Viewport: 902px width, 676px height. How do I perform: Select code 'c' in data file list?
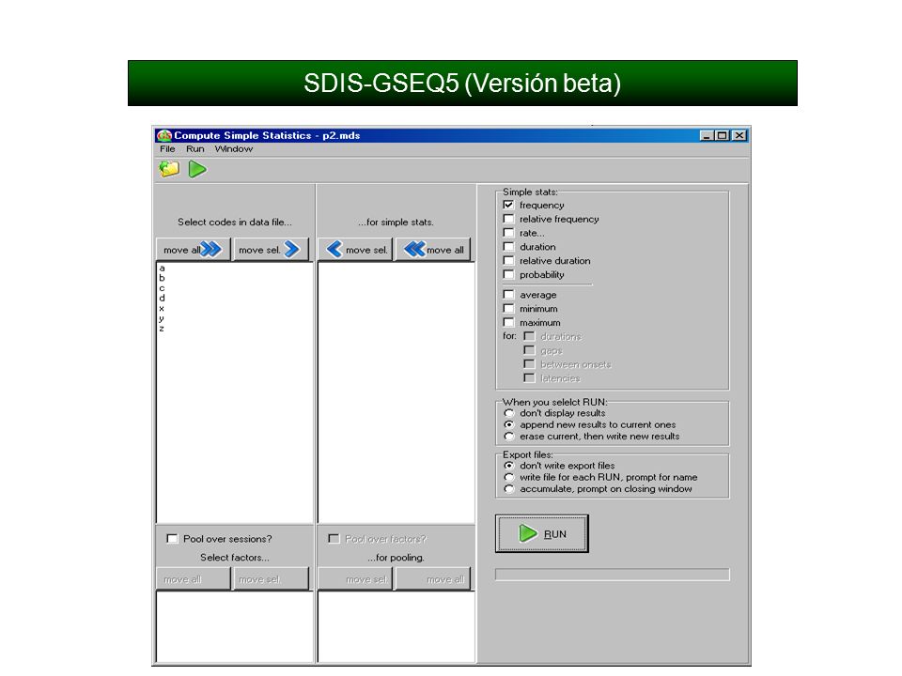pyautogui.click(x=163, y=288)
